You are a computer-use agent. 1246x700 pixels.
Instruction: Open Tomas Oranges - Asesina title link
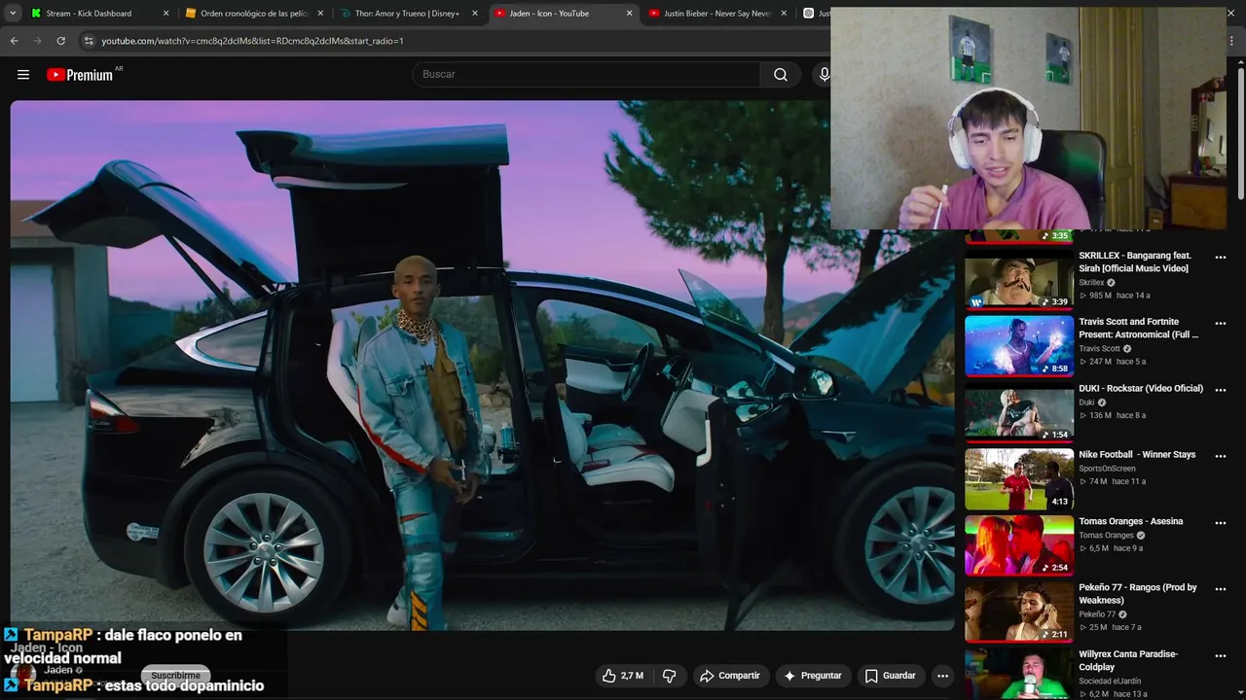1131,521
